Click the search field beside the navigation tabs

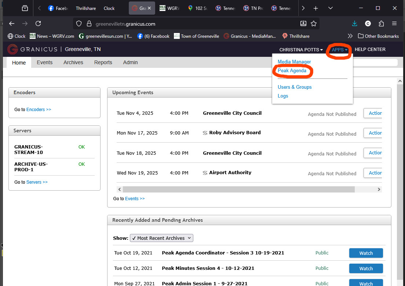coord(374,62)
